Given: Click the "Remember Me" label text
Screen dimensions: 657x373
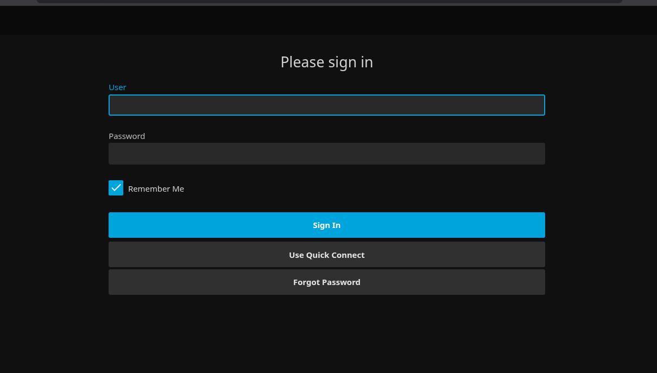Looking at the screenshot, I should click(156, 189).
